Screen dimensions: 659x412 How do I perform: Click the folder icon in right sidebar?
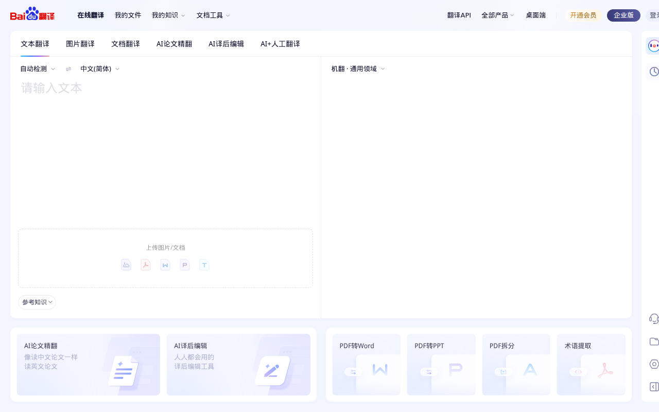tap(654, 341)
